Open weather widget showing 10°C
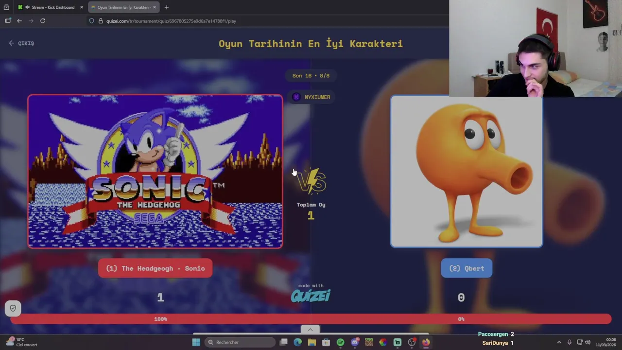The image size is (622, 350). [x=21, y=342]
